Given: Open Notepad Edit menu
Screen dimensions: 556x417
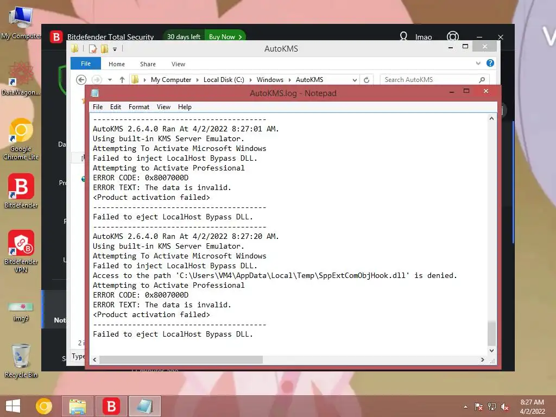Looking at the screenshot, I should 116,107.
